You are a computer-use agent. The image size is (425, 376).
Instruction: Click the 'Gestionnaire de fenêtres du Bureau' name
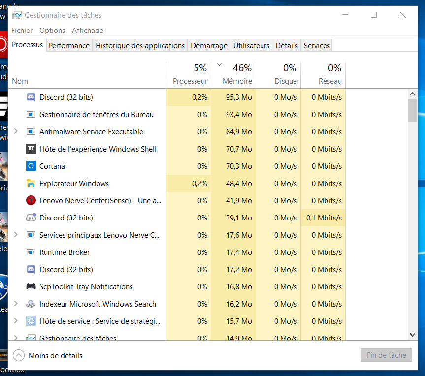(x=97, y=115)
